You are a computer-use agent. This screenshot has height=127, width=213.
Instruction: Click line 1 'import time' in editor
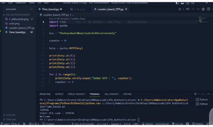[x=57, y=22]
